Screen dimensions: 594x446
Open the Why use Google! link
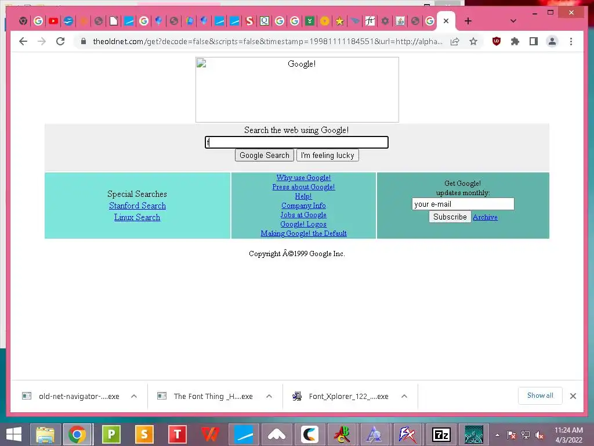coord(303,178)
